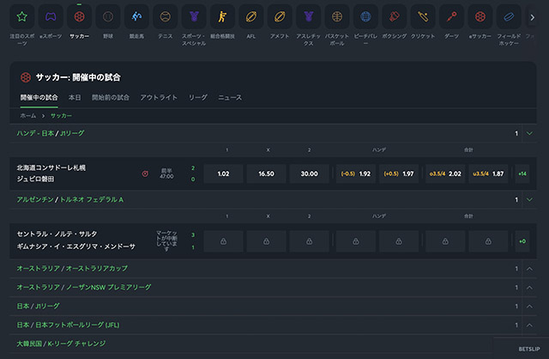Switch to the 本日 tab

75,97
